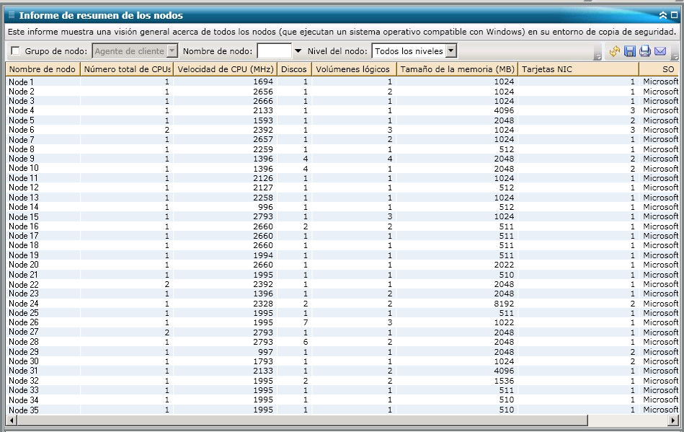Enable the Grupo de nodo checkbox
684x432 pixels.
15,51
